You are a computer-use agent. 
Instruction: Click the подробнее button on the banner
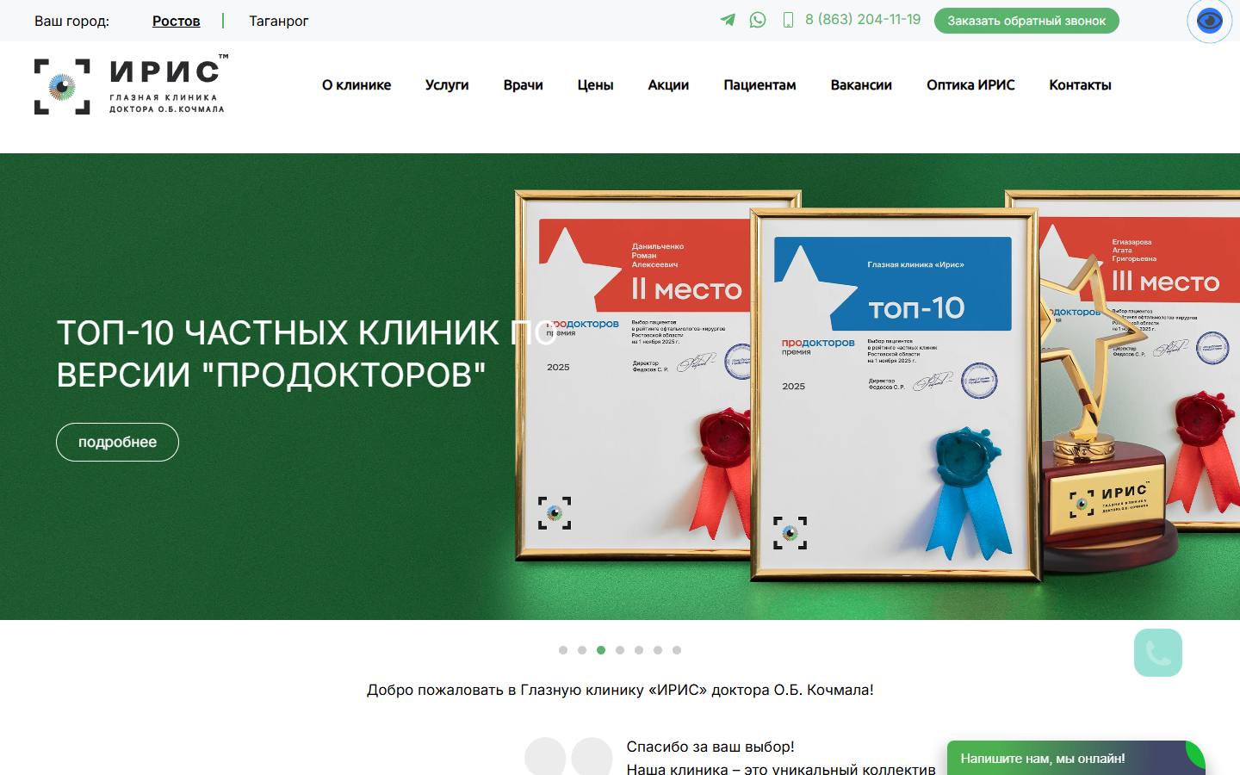coord(117,442)
